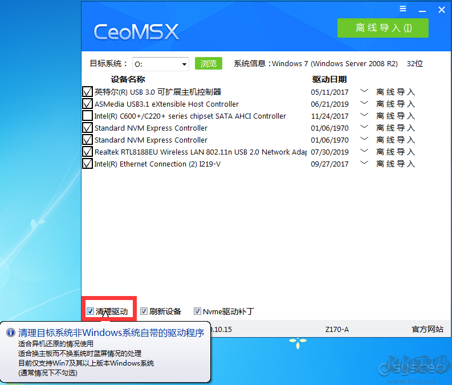Expand chevron for Realtek RTL8188EU driver row
This screenshot has width=452, height=385.
click(x=364, y=152)
